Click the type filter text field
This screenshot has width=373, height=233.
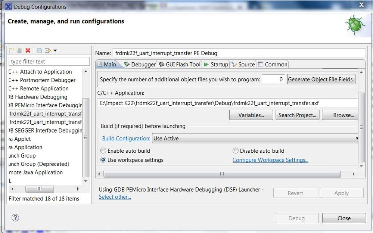pos(49,62)
